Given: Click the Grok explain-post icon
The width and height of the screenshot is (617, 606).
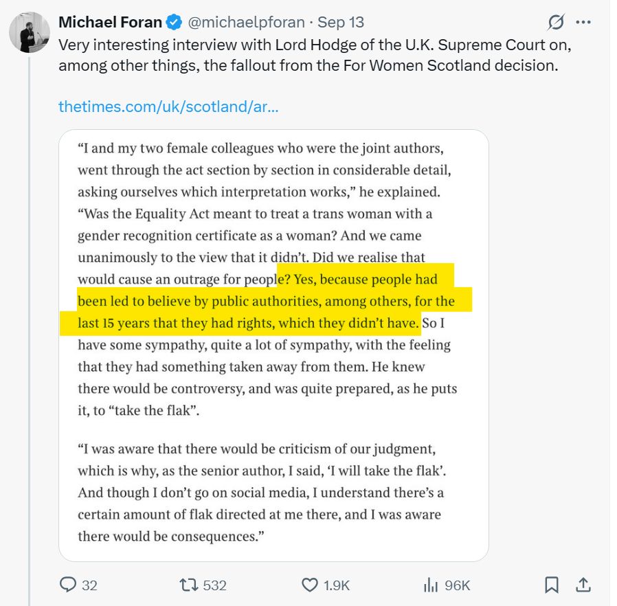Looking at the screenshot, I should click(556, 23).
